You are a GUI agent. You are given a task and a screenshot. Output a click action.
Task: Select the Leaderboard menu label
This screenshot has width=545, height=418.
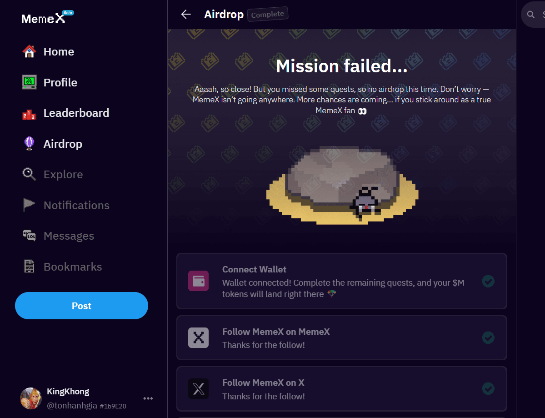76,113
